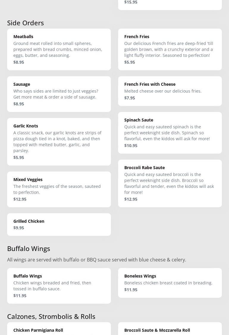Viewport: 229px width, 335px height.
Task: Open the Buffalo Wings item card
Action: 59,286
